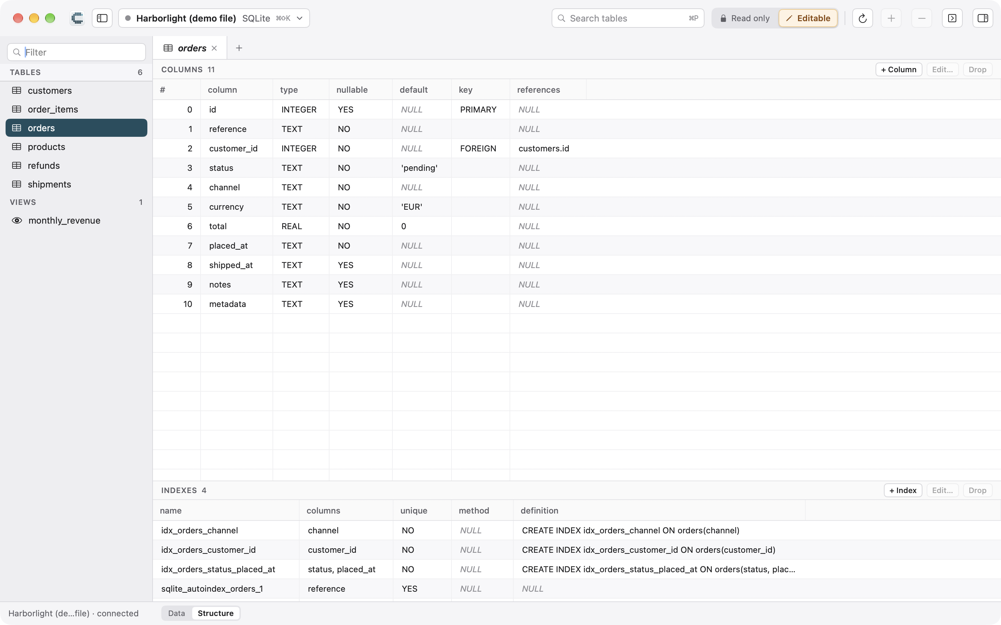Open the products table

[76, 147]
